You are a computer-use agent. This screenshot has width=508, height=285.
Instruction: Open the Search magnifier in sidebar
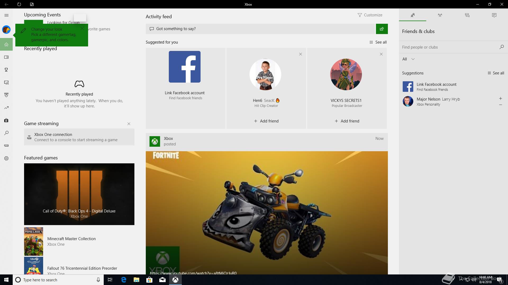click(x=6, y=133)
